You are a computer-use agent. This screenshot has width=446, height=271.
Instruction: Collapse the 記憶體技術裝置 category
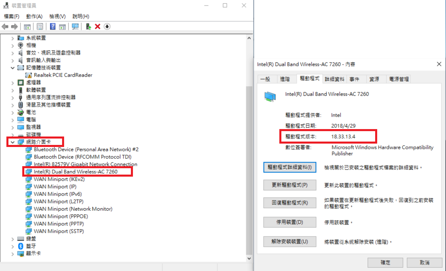(13, 68)
